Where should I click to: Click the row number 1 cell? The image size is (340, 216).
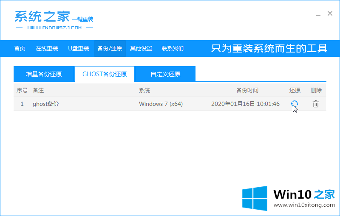tap(22, 104)
